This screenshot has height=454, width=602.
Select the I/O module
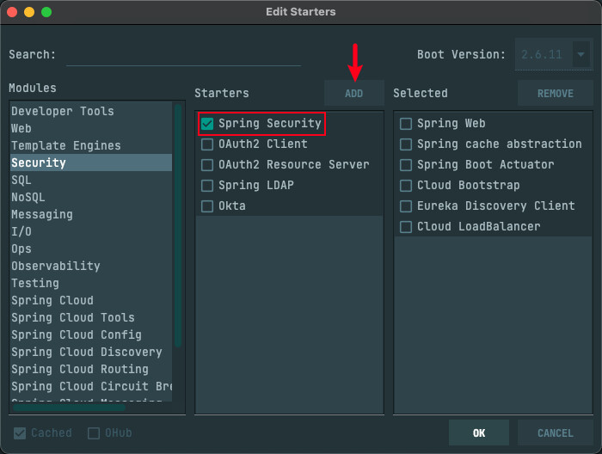[x=91, y=231]
